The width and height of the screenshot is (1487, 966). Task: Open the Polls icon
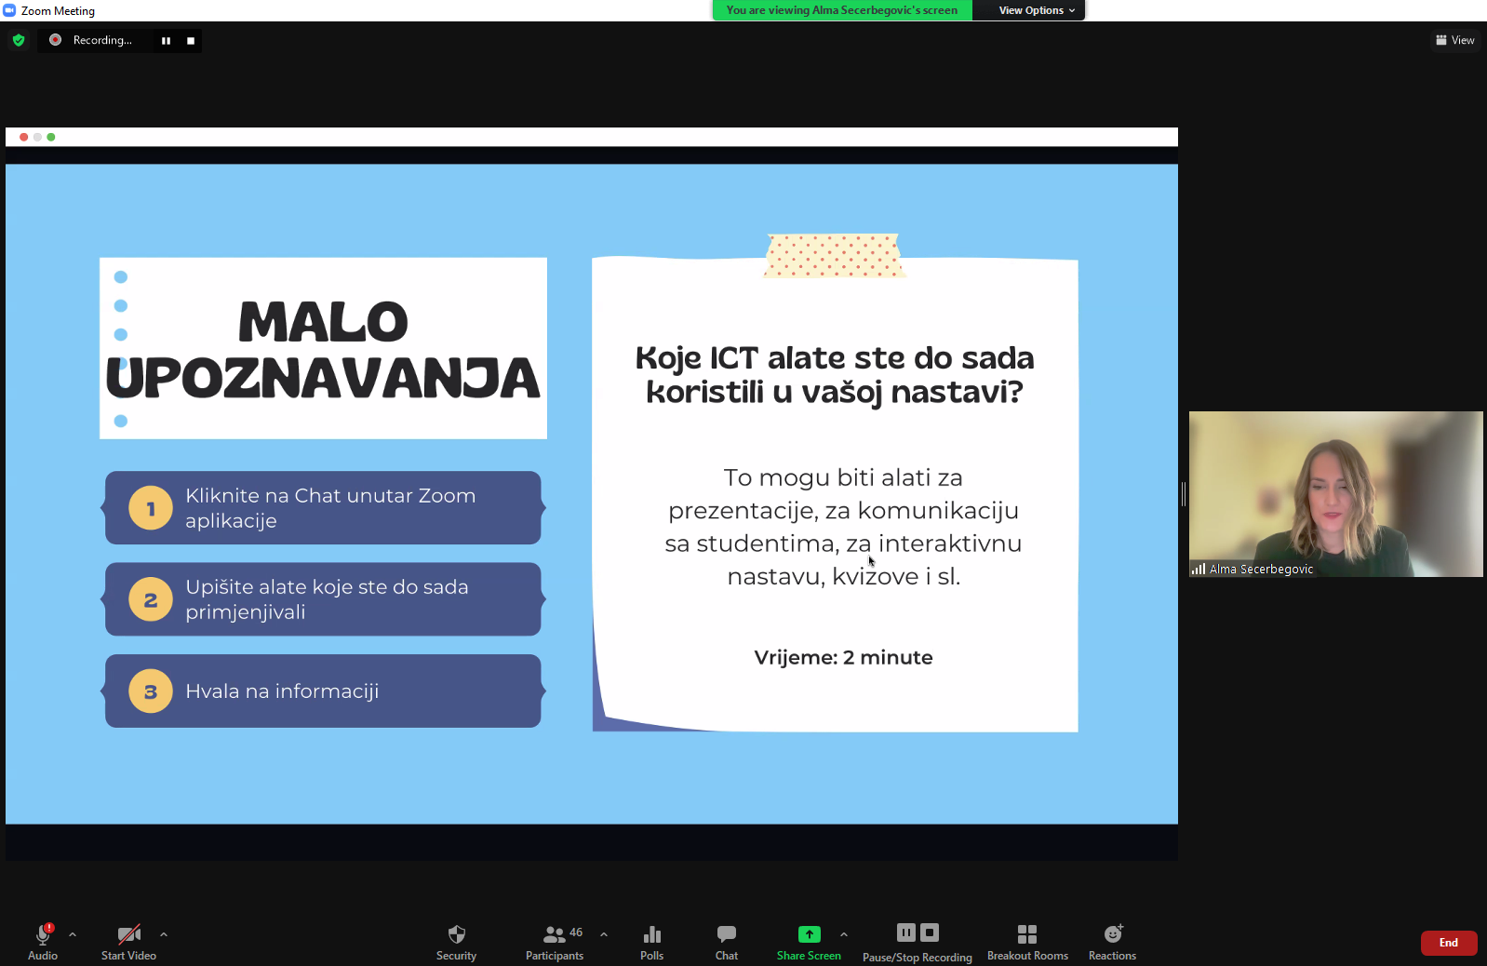click(x=651, y=934)
